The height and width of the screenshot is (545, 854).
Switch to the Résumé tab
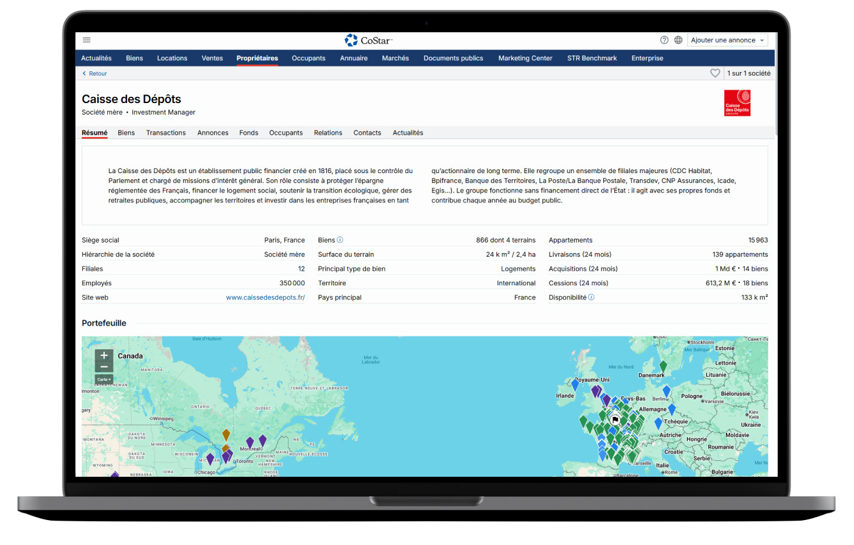tap(95, 133)
